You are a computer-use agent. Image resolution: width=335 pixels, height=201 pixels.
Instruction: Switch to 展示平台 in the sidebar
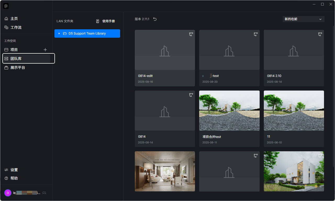18,68
